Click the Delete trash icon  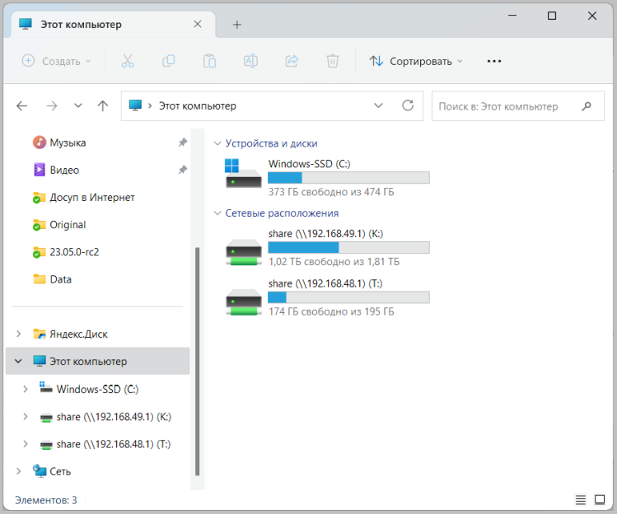(333, 61)
